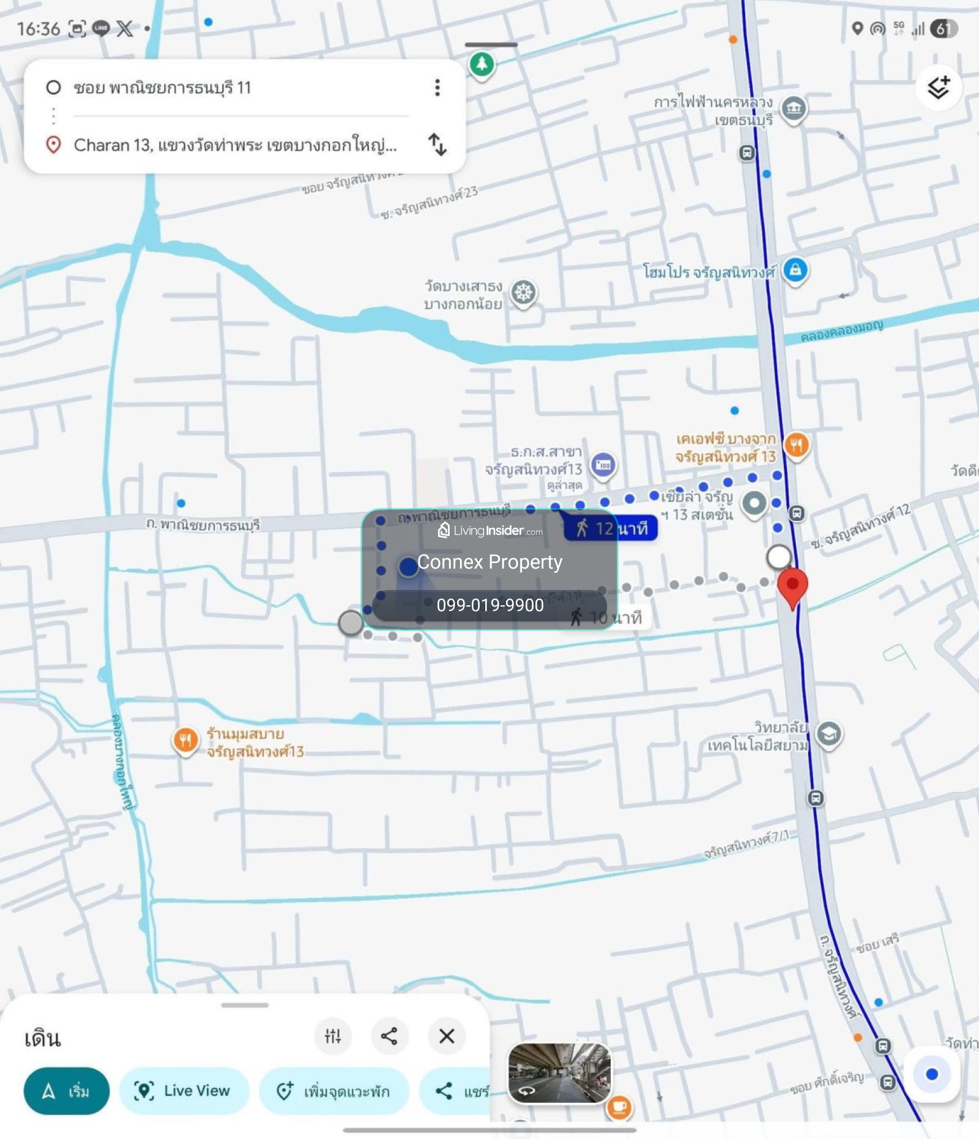Launch Live View mode
The height and width of the screenshot is (1139, 979).
click(184, 1091)
